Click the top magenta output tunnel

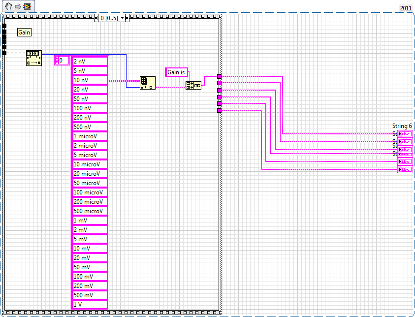pyautogui.click(x=219, y=77)
